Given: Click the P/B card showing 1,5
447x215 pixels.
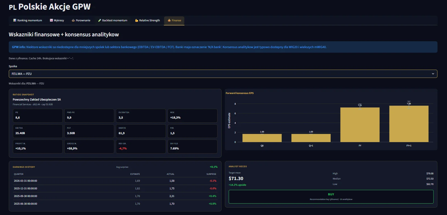Looking at the screenshot, I should pos(193,131).
